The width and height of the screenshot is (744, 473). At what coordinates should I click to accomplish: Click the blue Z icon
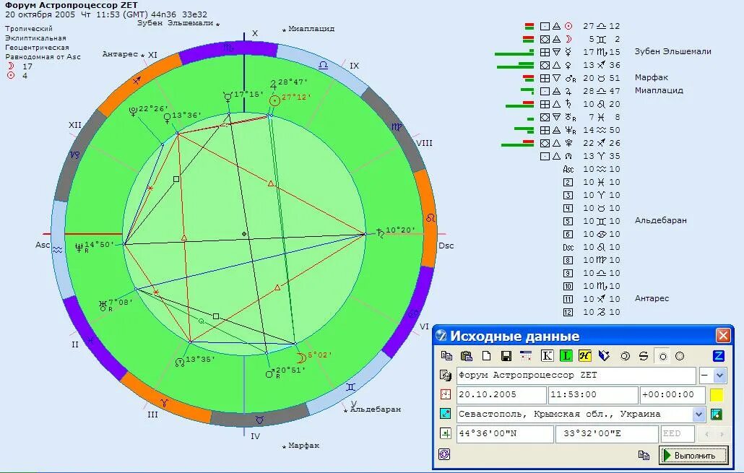click(x=719, y=356)
